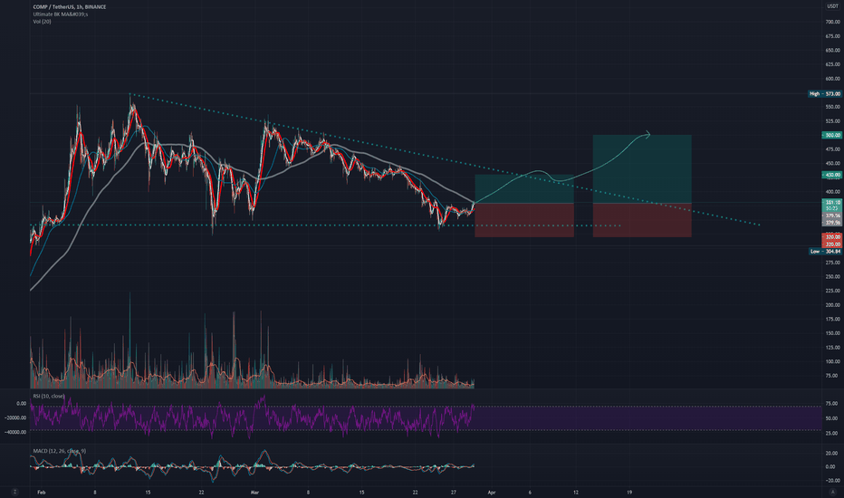Click the RSI 75.00 axis value
This screenshot has width=844, height=498.
[831, 403]
